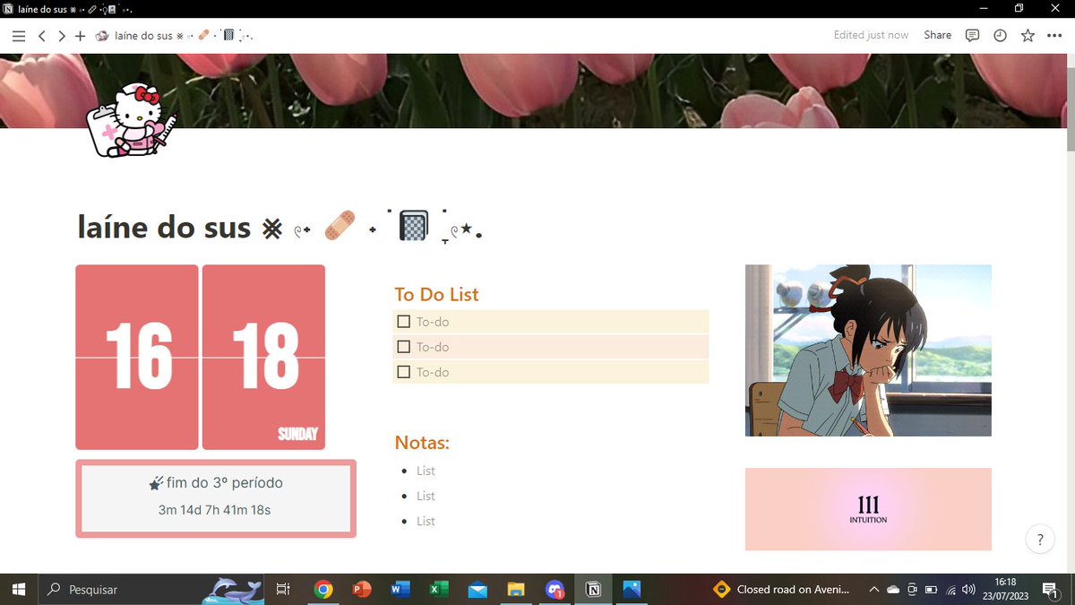Click the 'fim do 3º período' countdown widget
Viewport: 1075px width, 605px height.
click(x=216, y=498)
